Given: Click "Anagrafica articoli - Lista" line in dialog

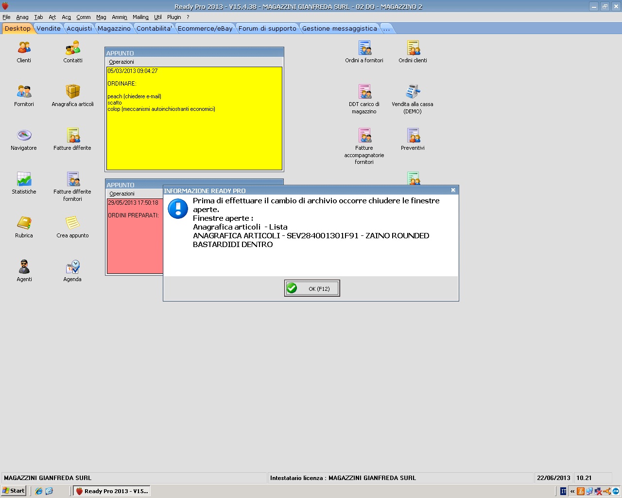Looking at the screenshot, I should (x=240, y=227).
